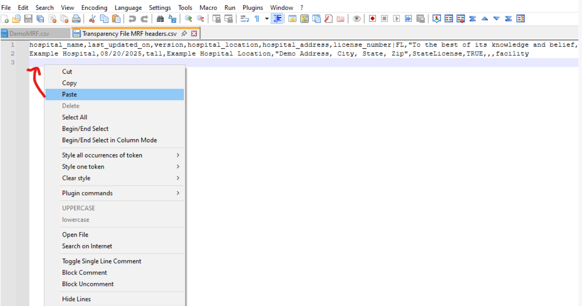Click the Close All documents toolbar icon
582x306 pixels.
coord(64,19)
